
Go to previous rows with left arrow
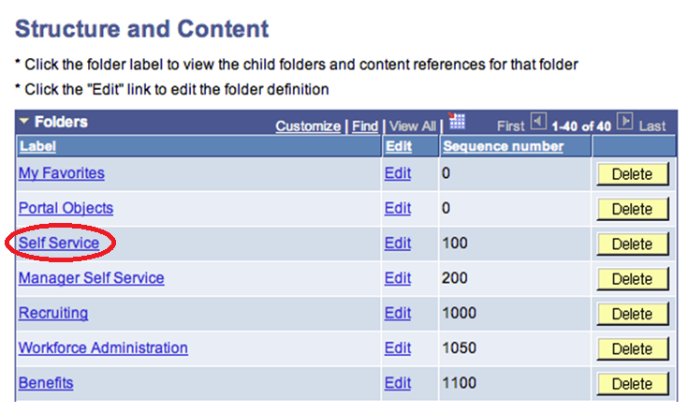537,123
